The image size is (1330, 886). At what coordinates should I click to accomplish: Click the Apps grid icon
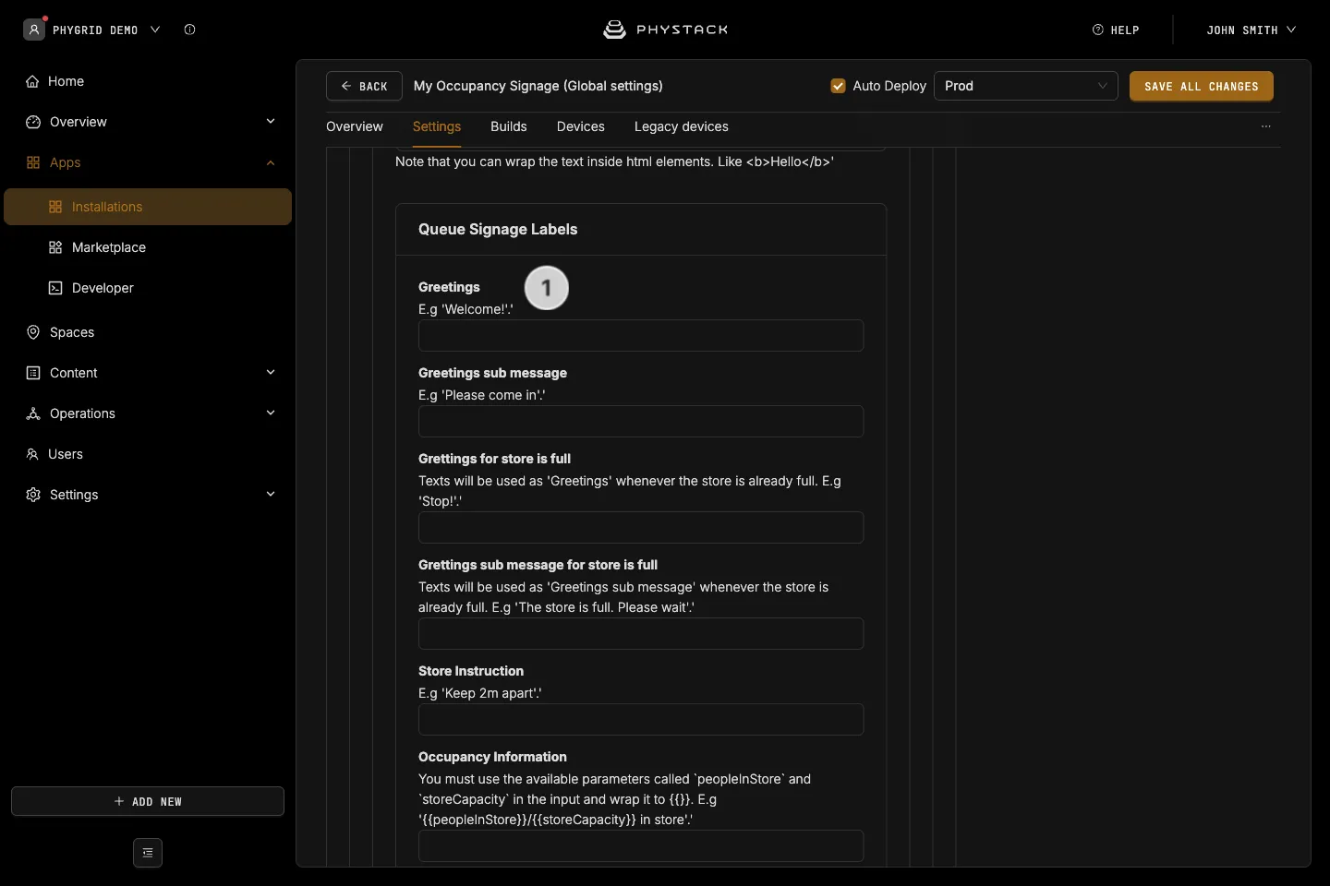pos(33,162)
